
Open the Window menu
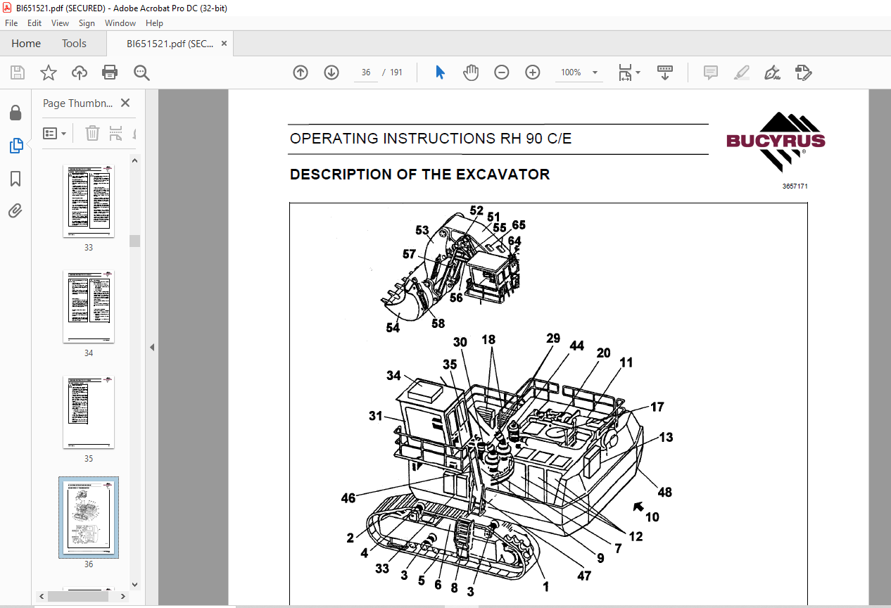point(120,23)
